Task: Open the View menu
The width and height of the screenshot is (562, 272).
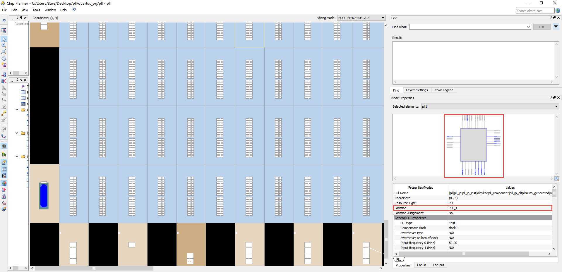Action: tap(25, 10)
